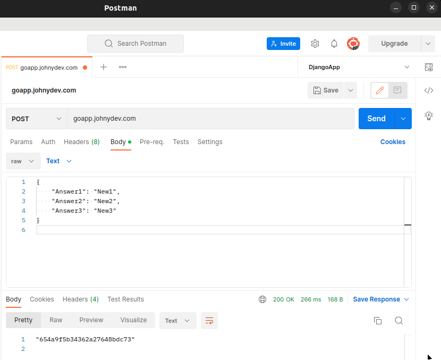This screenshot has width=441, height=360.
Task: Select request Body tab
Action: pos(121,142)
